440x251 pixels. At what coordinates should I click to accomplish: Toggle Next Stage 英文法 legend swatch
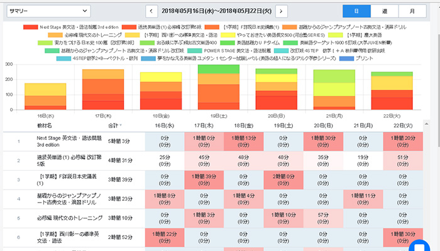point(30,28)
